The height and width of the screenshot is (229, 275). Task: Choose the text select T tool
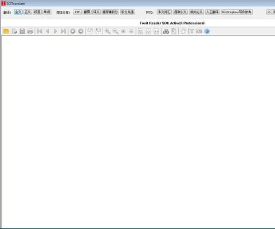[x=191, y=31]
